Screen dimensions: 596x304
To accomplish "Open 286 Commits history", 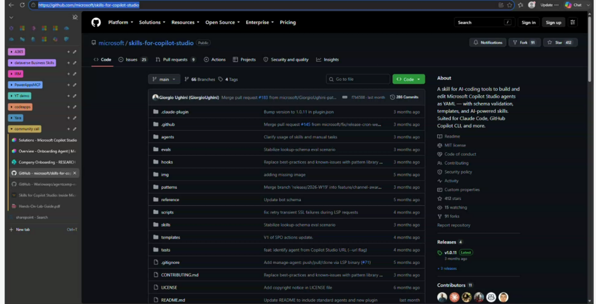I will point(404,97).
